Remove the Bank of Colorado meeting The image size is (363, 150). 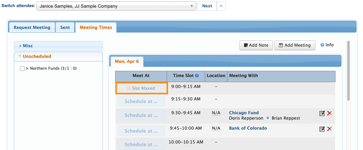coord(330,129)
